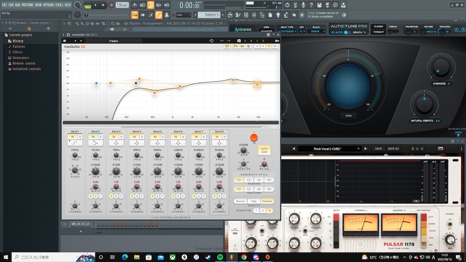Screen dimensions: 466x262
Task: Click the tranQuilizr snapshot camera icon
Action: (239, 40)
